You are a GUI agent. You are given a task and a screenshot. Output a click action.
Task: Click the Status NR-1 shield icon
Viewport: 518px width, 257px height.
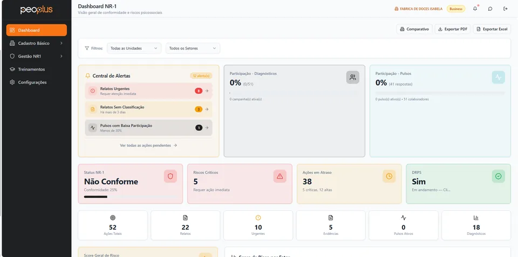click(x=171, y=176)
